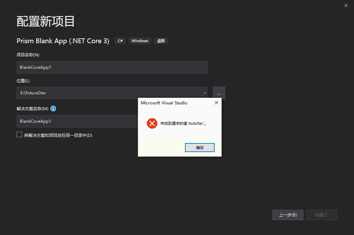Close the Microsoft Visual Studio error dialog

(x=216, y=103)
